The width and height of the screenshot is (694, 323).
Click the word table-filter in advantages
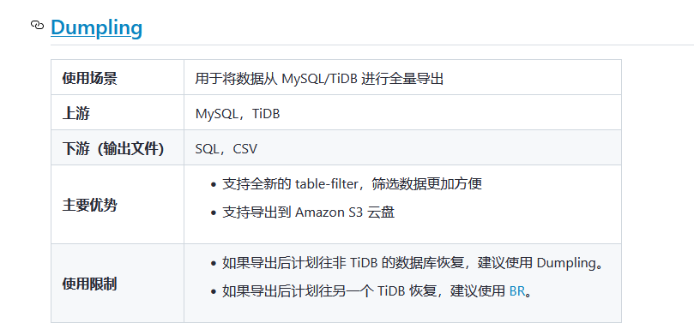(x=326, y=184)
